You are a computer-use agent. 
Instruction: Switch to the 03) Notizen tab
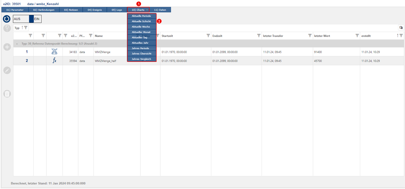coord(71,10)
